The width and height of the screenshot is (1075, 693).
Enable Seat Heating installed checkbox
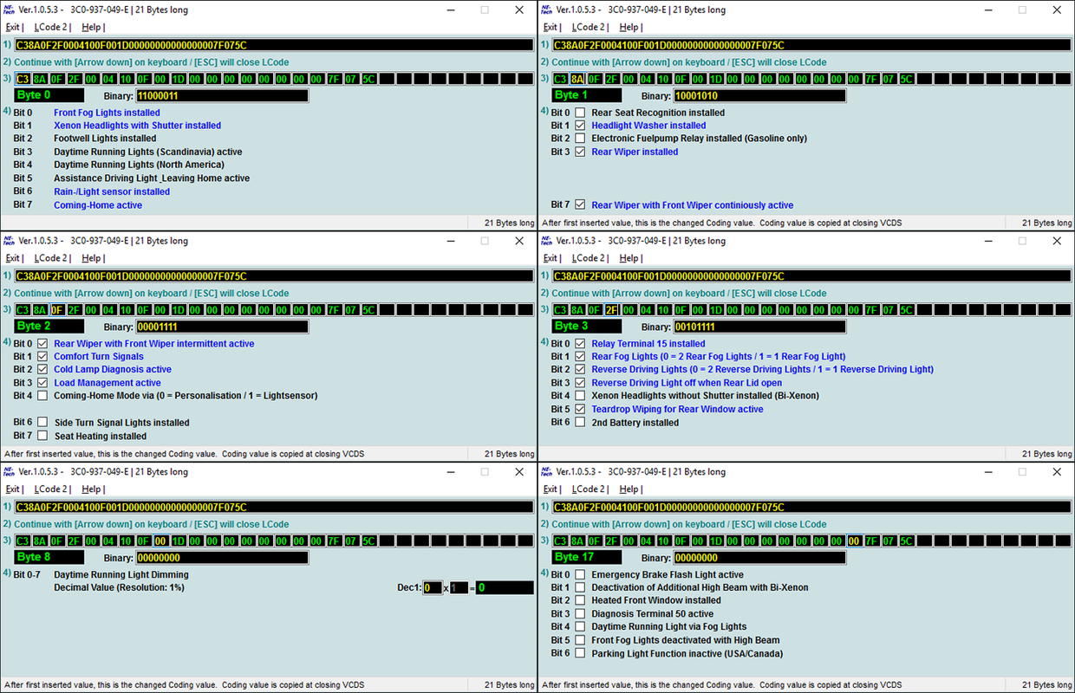(x=42, y=436)
